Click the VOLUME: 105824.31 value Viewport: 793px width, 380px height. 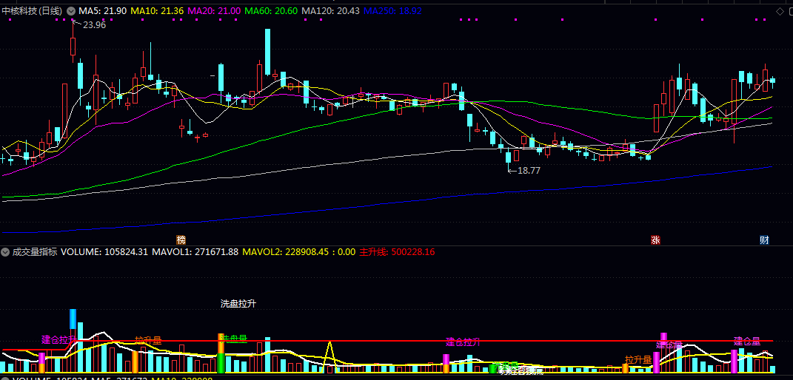(x=104, y=252)
